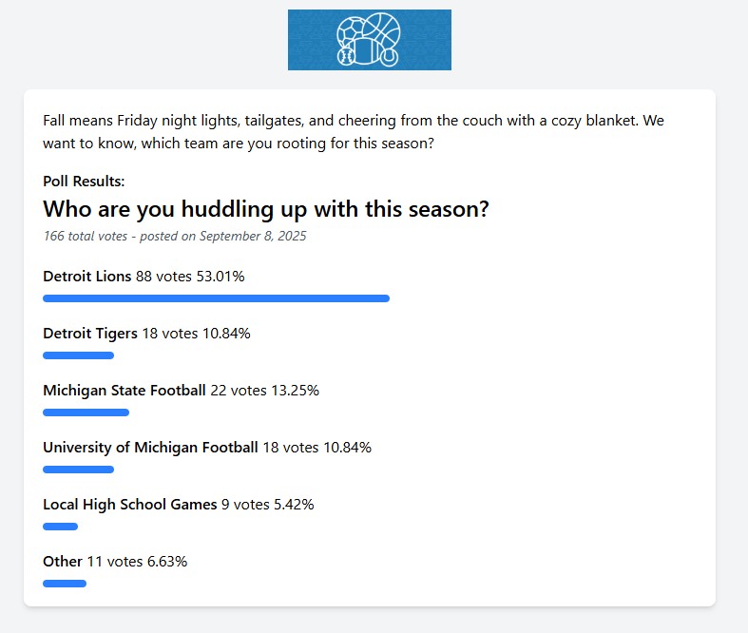Click the Michigan State Football label
Image resolution: width=748 pixels, height=633 pixels.
[x=125, y=391]
